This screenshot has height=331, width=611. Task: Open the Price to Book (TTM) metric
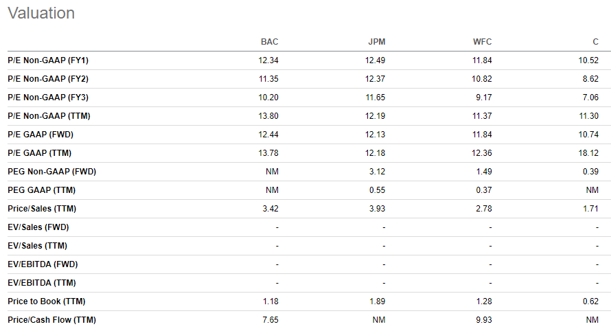click(47, 301)
